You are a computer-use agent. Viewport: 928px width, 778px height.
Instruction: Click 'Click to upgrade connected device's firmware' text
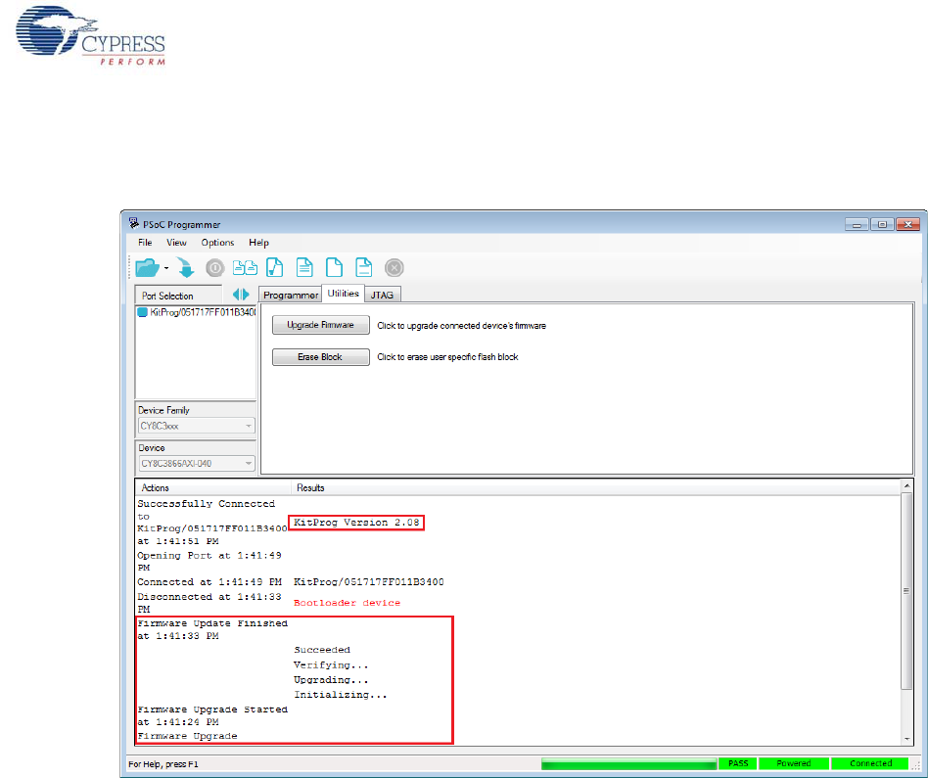coord(462,326)
